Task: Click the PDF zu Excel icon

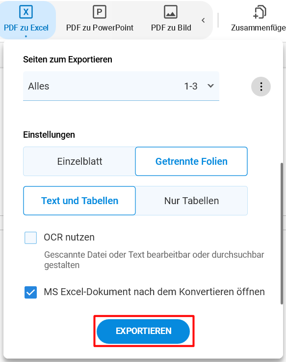Action: click(26, 12)
